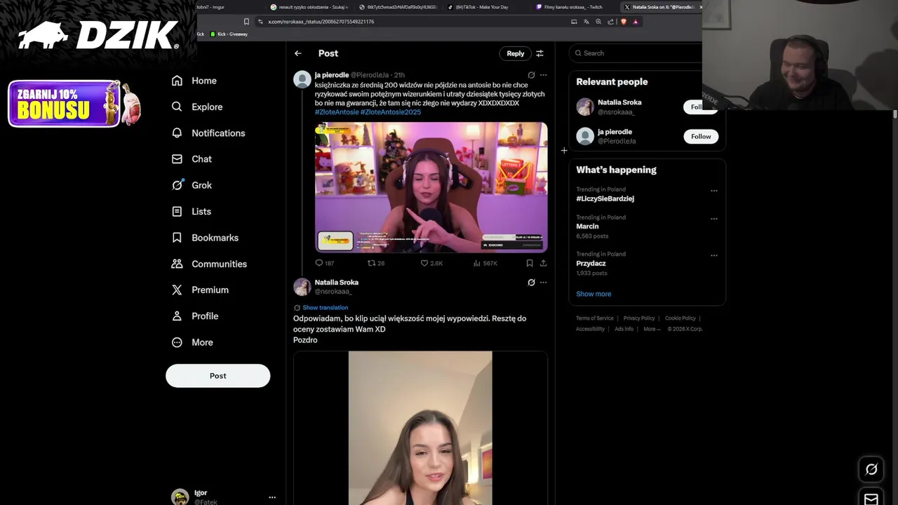898x505 pixels.
Task: Open Kick - Giveaway bookmark bar item
Action: tap(229, 34)
